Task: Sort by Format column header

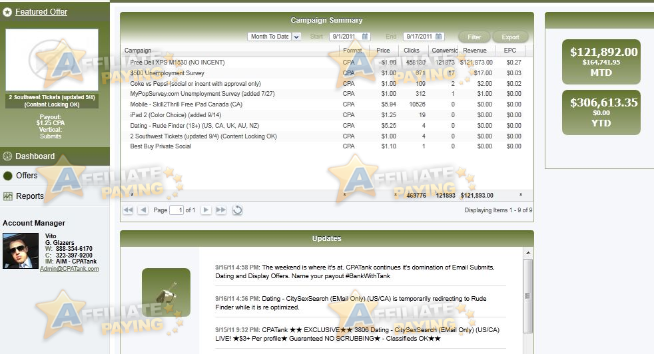Action: click(x=352, y=51)
